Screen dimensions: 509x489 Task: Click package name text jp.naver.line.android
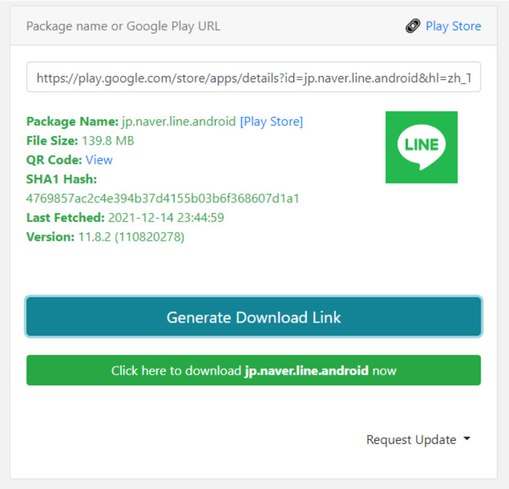[x=178, y=121]
